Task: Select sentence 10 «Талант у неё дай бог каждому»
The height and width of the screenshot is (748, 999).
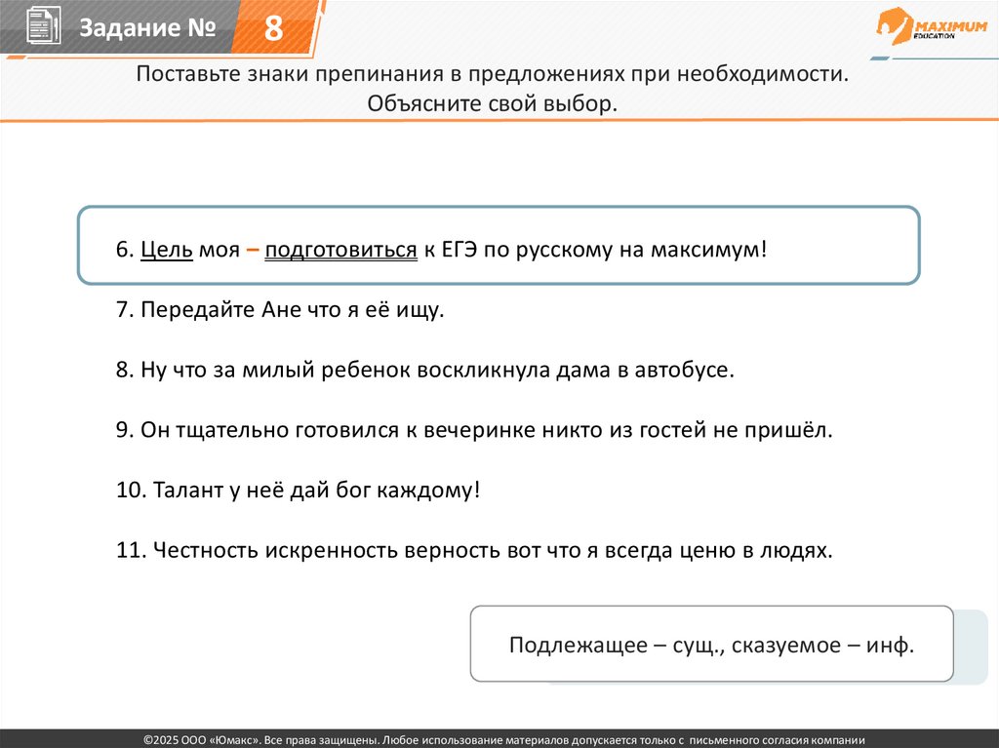Action: point(299,491)
